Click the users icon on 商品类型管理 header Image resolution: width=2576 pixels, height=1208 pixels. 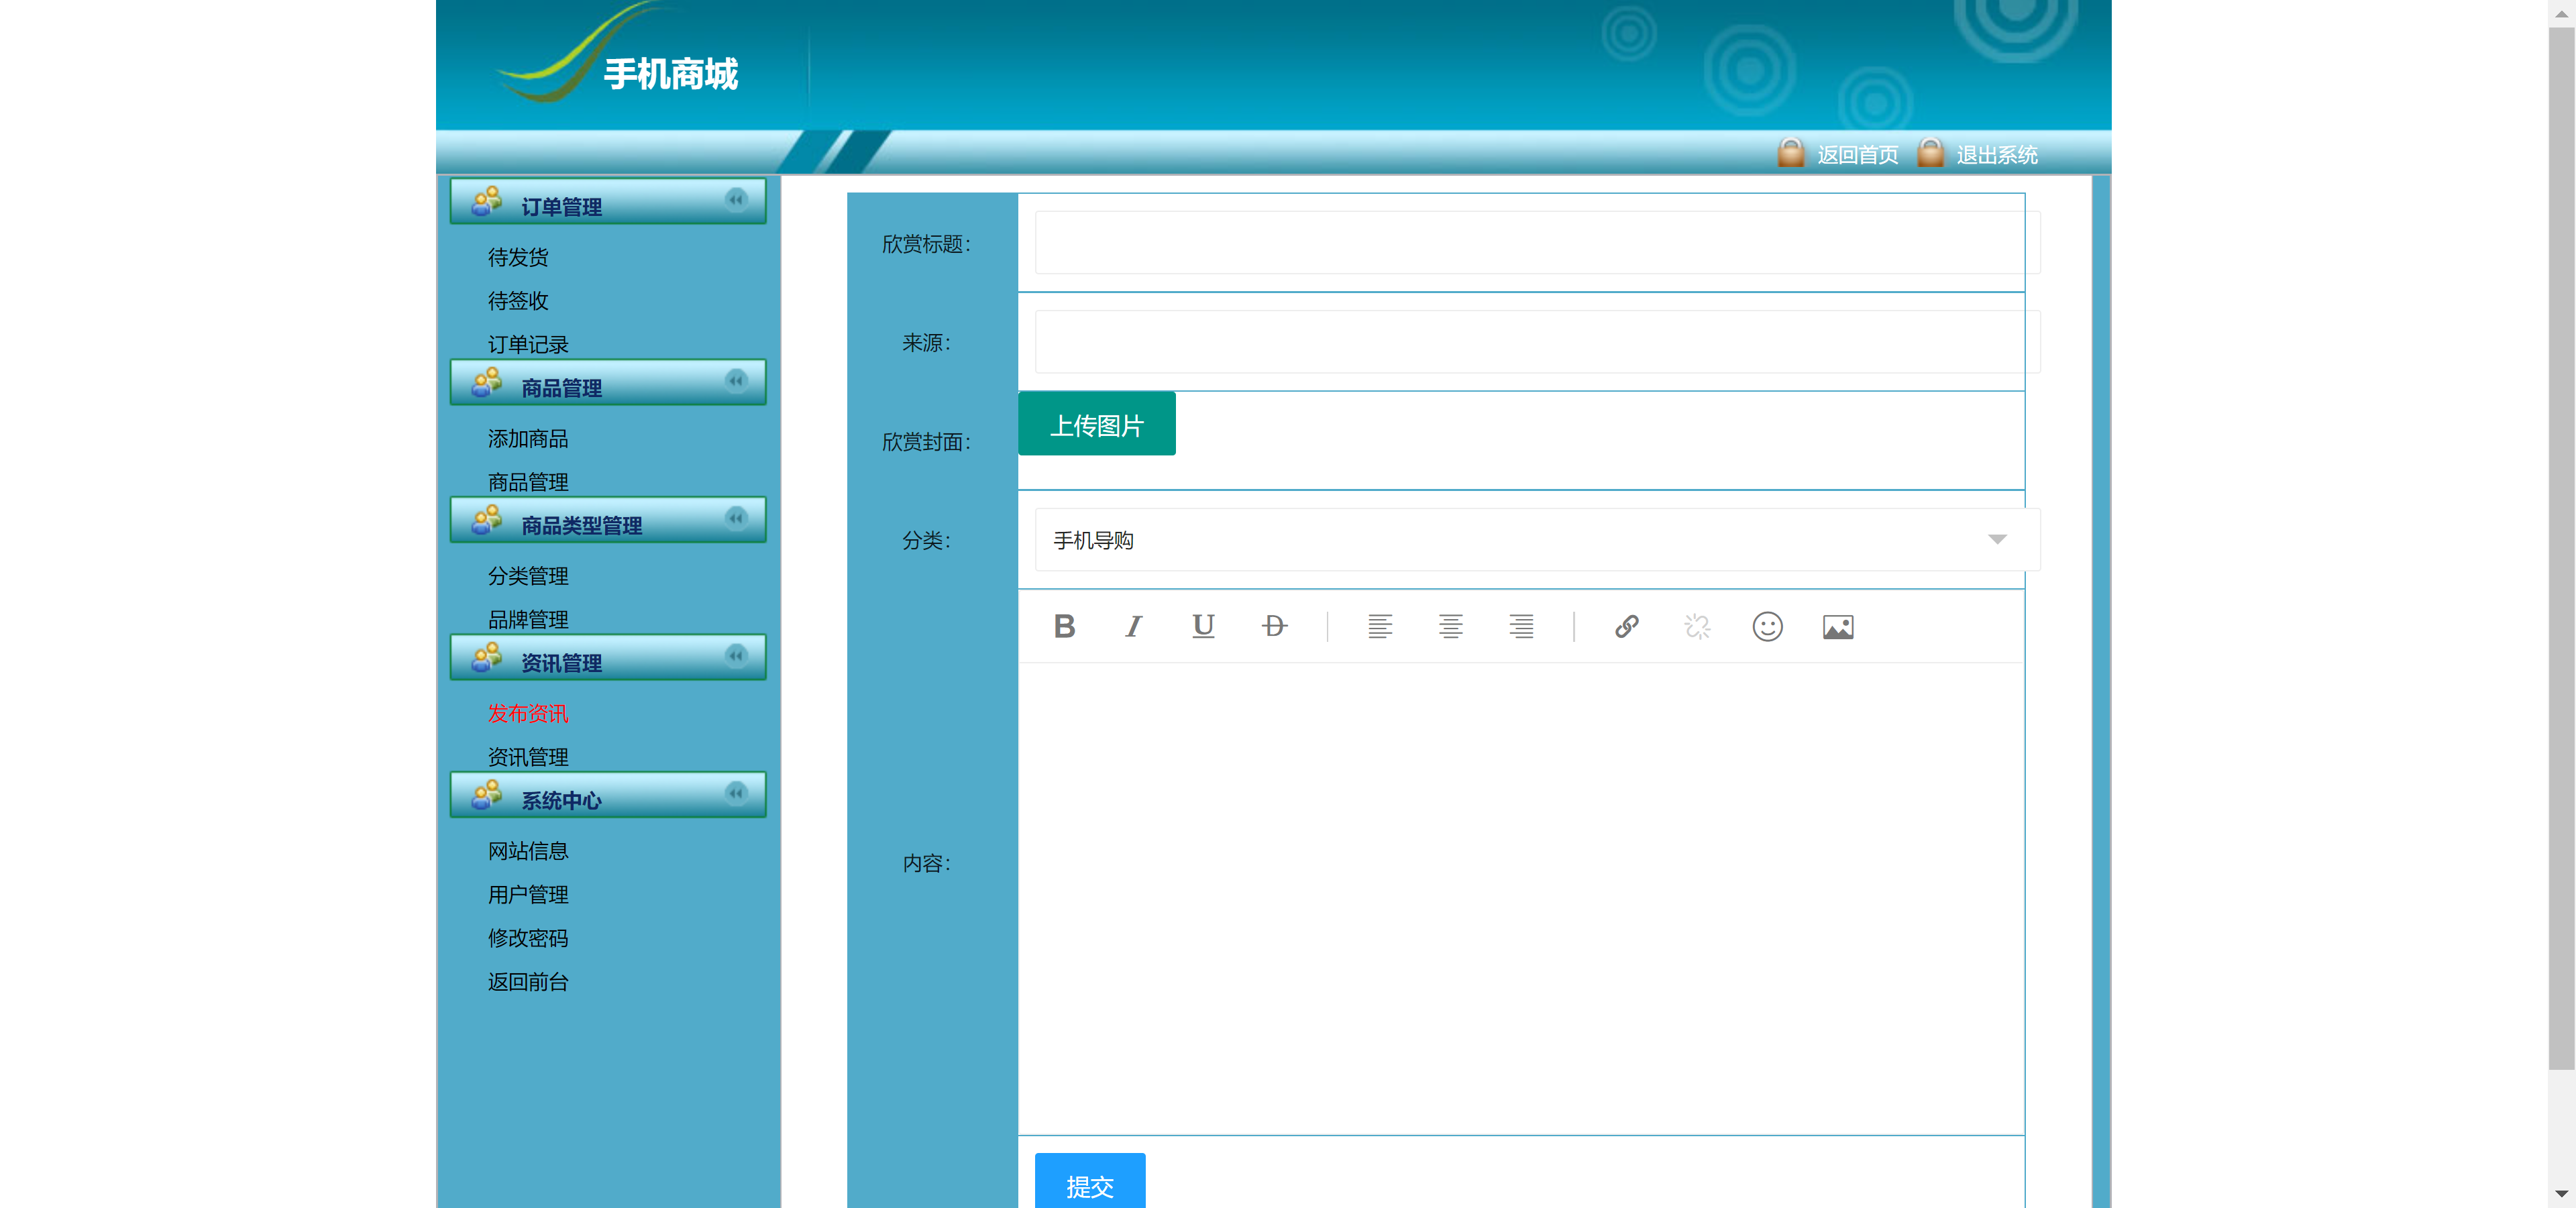point(487,520)
